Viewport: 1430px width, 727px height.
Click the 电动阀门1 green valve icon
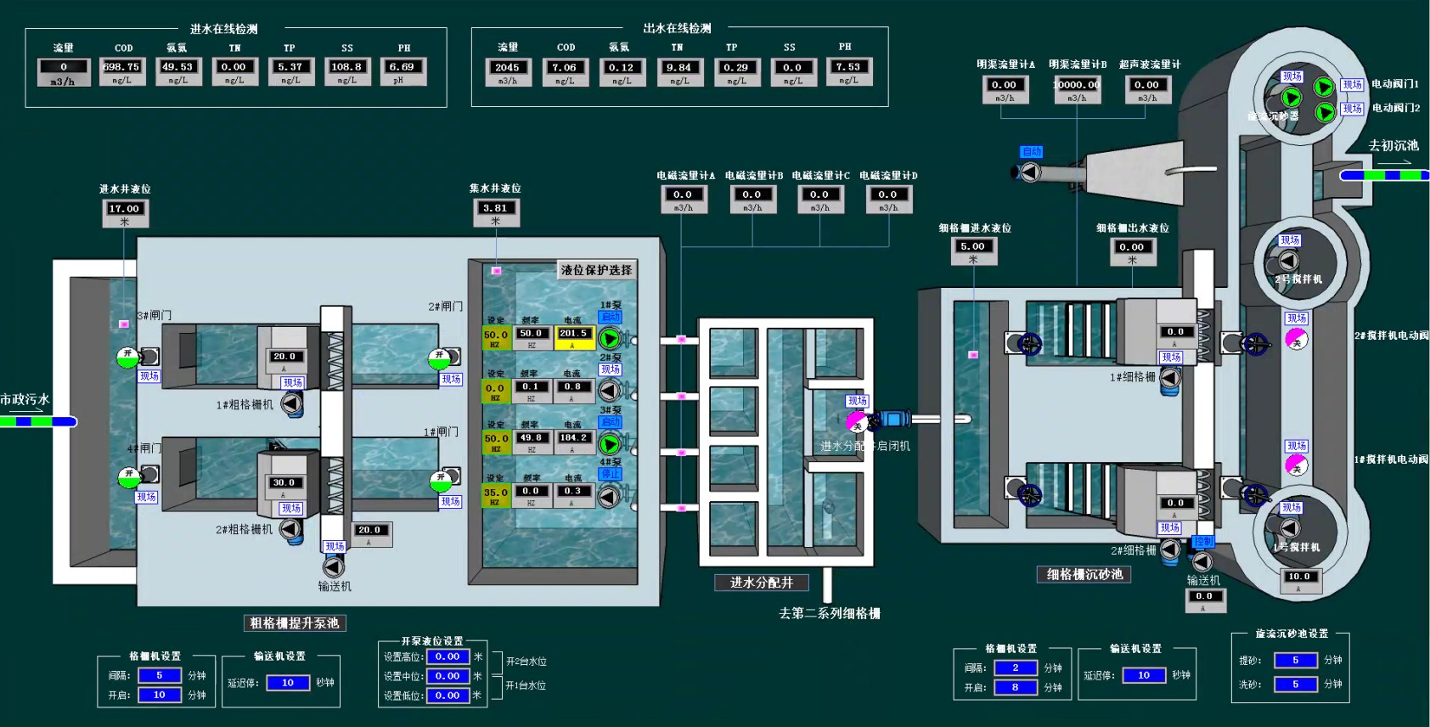click(x=1324, y=87)
